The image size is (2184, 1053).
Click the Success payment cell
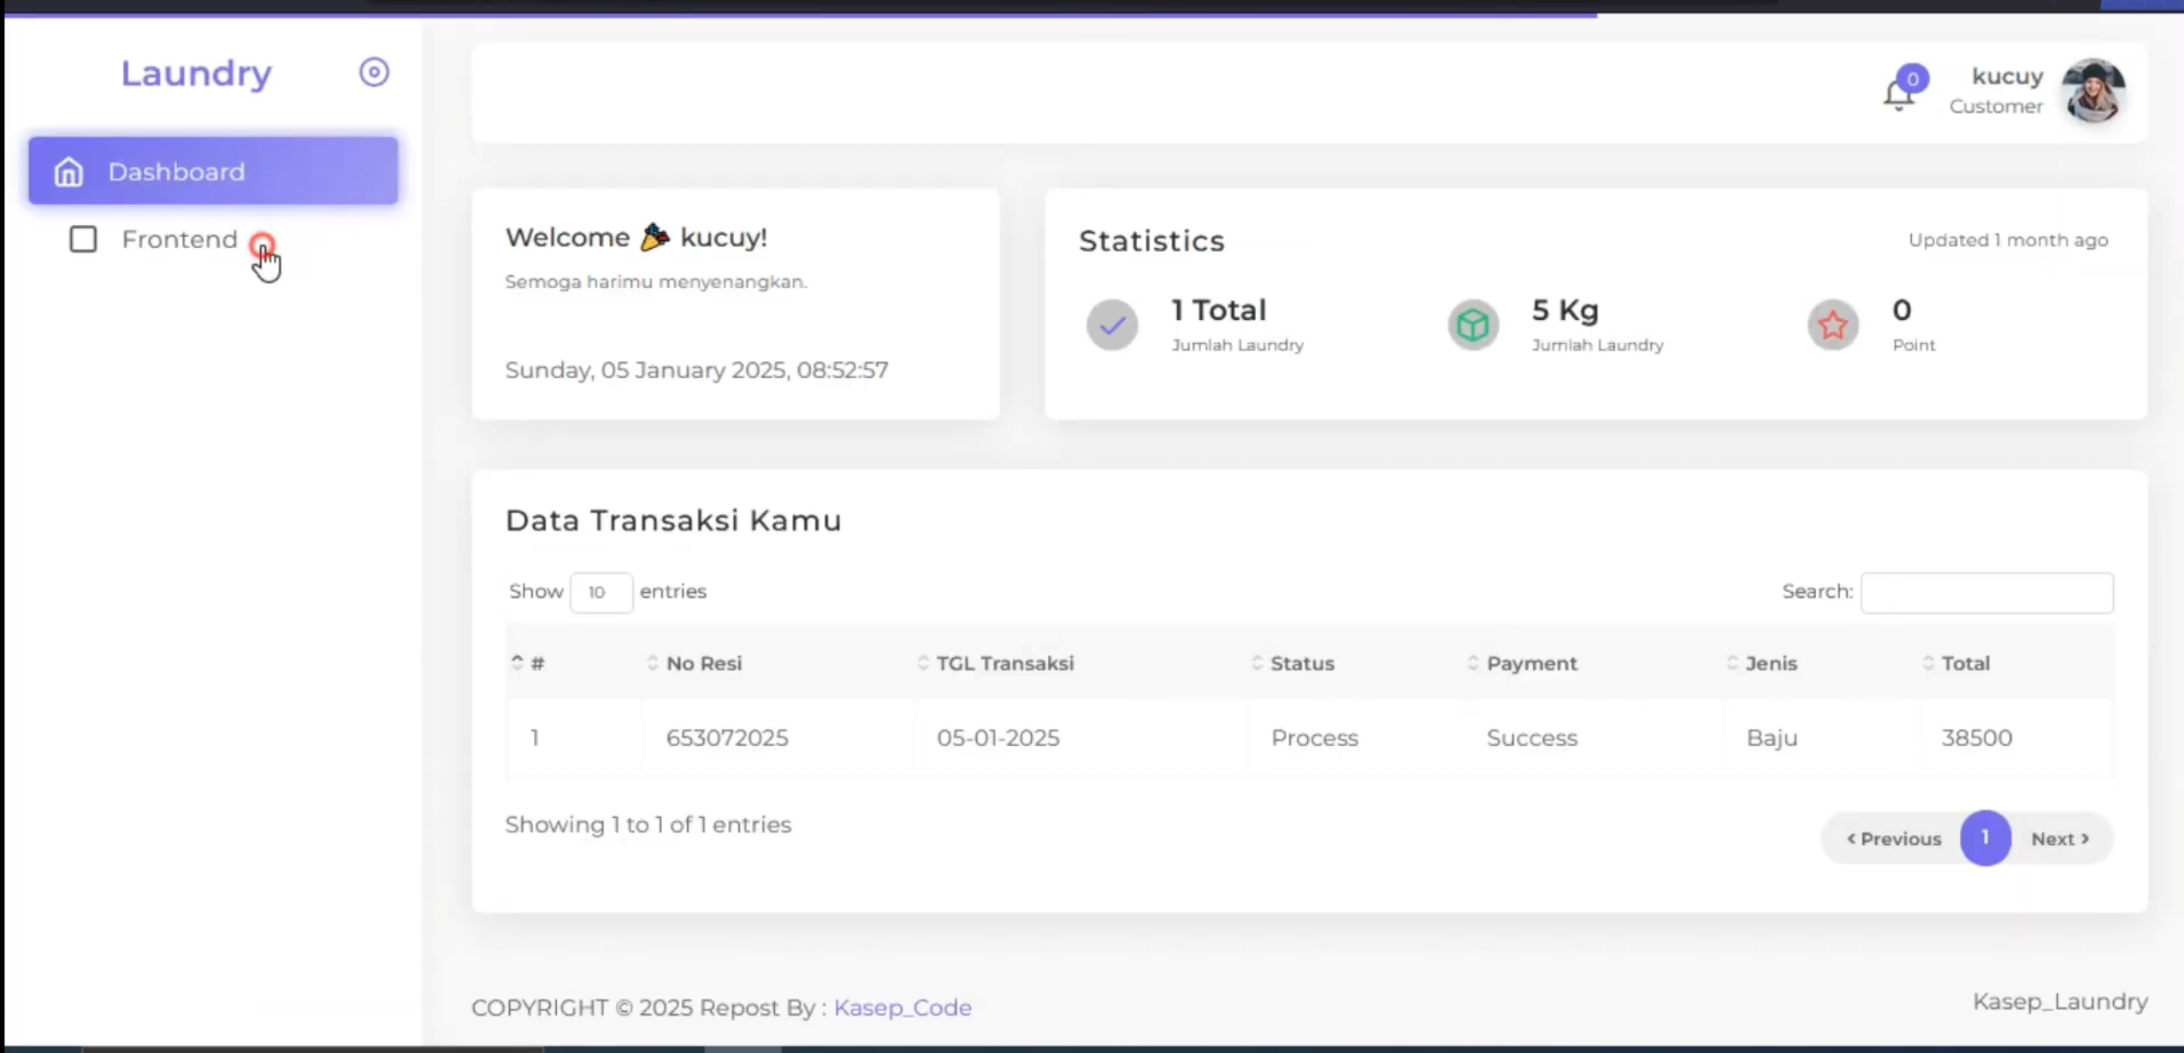pyautogui.click(x=1531, y=737)
